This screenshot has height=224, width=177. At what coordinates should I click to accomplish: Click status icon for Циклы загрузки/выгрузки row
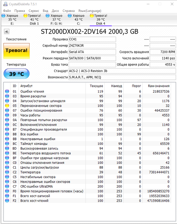(x=7, y=167)
